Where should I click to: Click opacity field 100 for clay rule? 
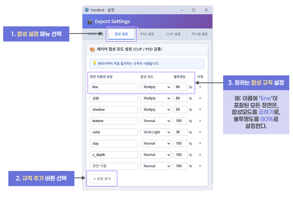click(181, 143)
